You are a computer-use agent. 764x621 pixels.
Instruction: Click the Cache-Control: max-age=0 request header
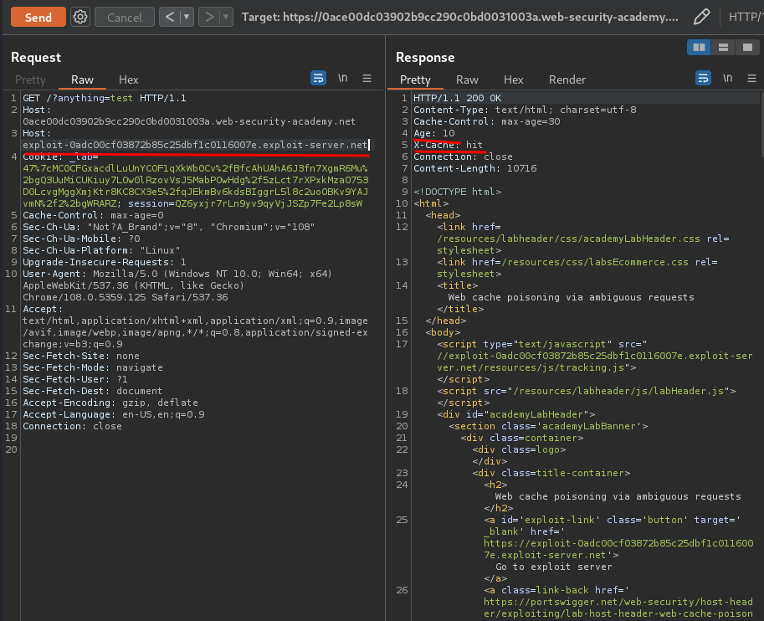click(x=93, y=215)
